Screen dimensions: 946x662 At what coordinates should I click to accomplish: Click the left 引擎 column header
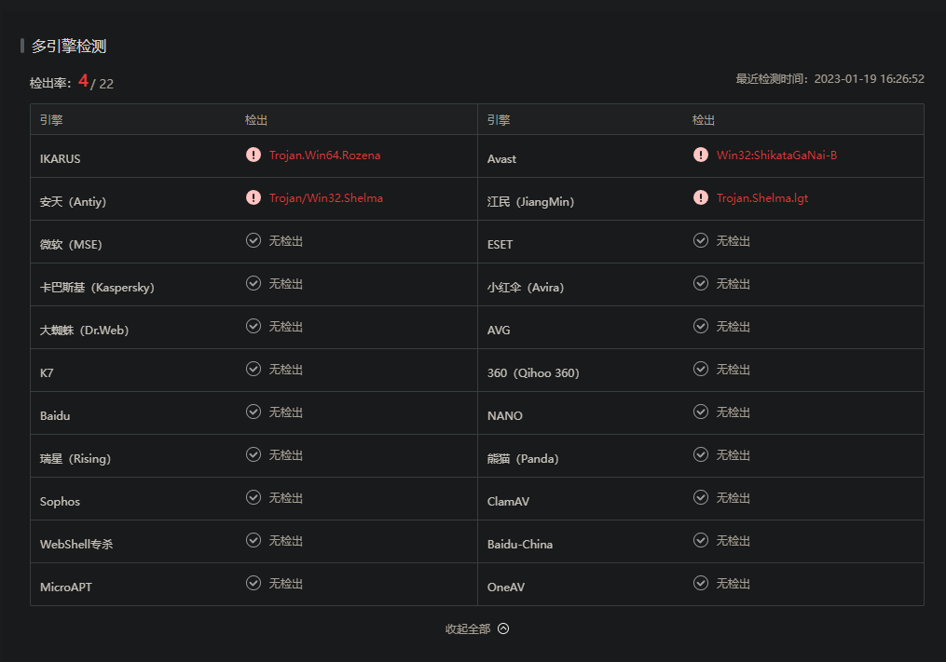[51, 120]
